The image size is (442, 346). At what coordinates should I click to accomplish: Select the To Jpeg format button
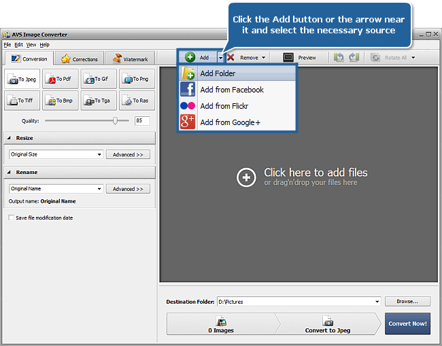22,79
